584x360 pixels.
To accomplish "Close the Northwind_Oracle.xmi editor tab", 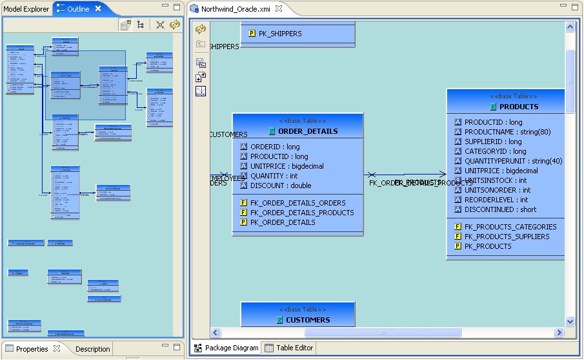I will [x=278, y=9].
